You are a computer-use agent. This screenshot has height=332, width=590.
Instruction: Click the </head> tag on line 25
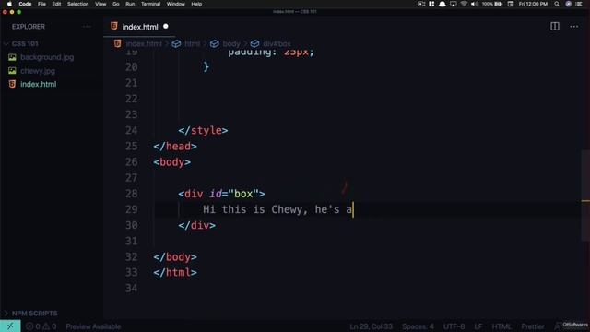pos(175,146)
